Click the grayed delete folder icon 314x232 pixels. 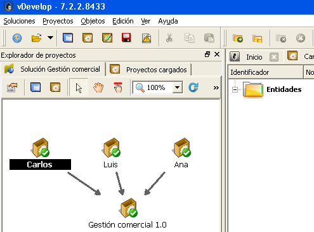pyautogui.click(x=281, y=39)
